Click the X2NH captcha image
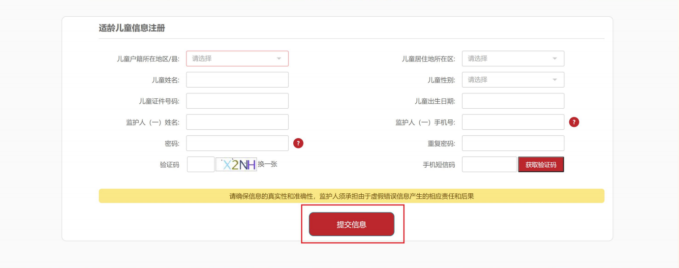The height and width of the screenshot is (268, 679). [x=236, y=164]
